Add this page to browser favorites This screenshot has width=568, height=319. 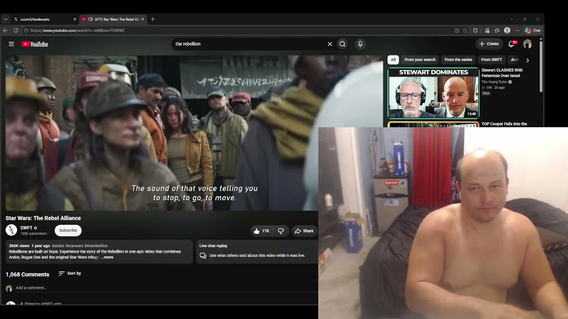coord(465,31)
